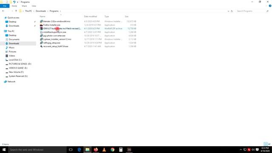Click the recoverit setup file icon
Viewport: 272px width, 153px height.
[x=41, y=46]
